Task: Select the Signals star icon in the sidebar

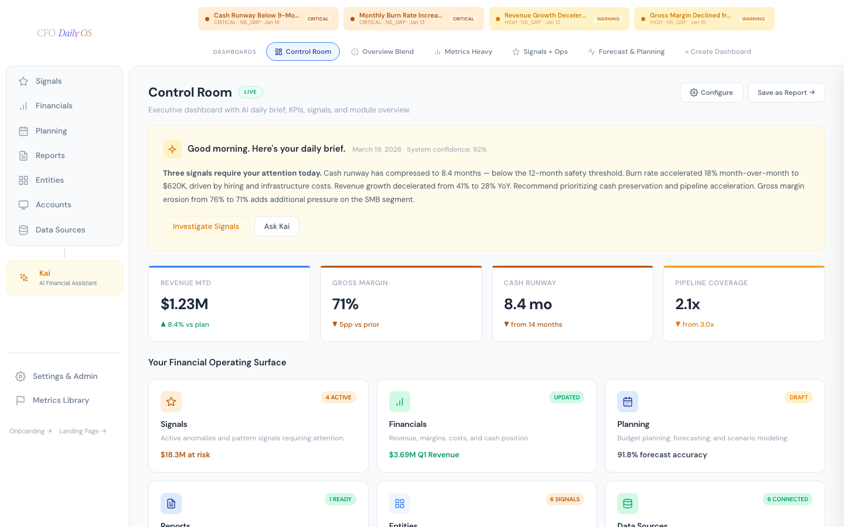Action: [x=23, y=81]
